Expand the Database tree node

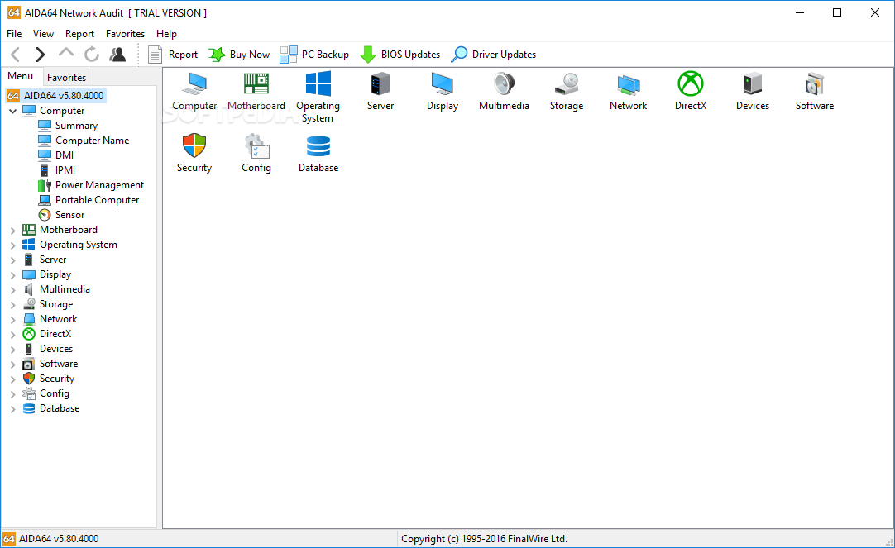[12, 409]
